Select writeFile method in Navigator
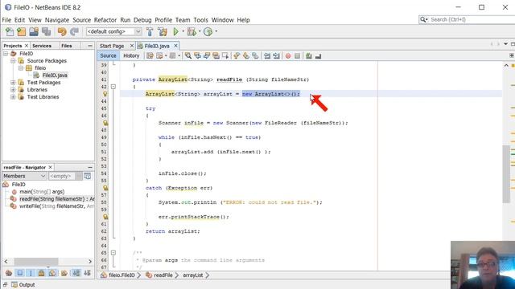 [x=51, y=206]
